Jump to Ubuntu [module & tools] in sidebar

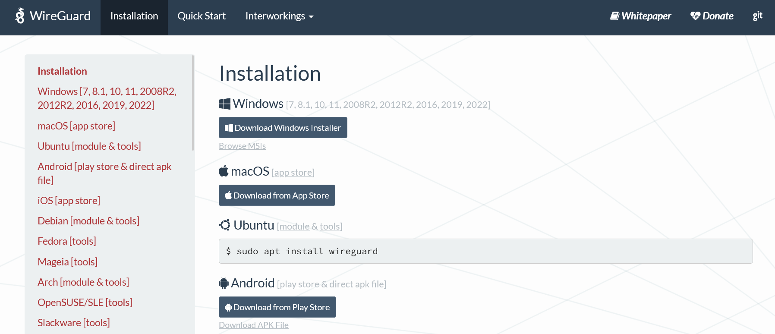point(89,146)
